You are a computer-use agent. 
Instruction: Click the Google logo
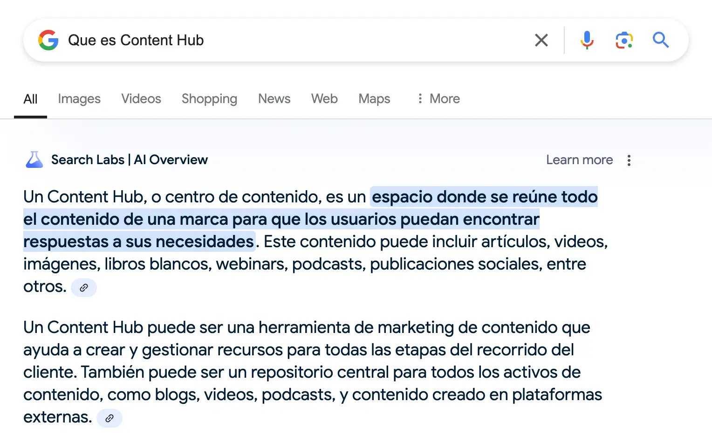[x=48, y=40]
